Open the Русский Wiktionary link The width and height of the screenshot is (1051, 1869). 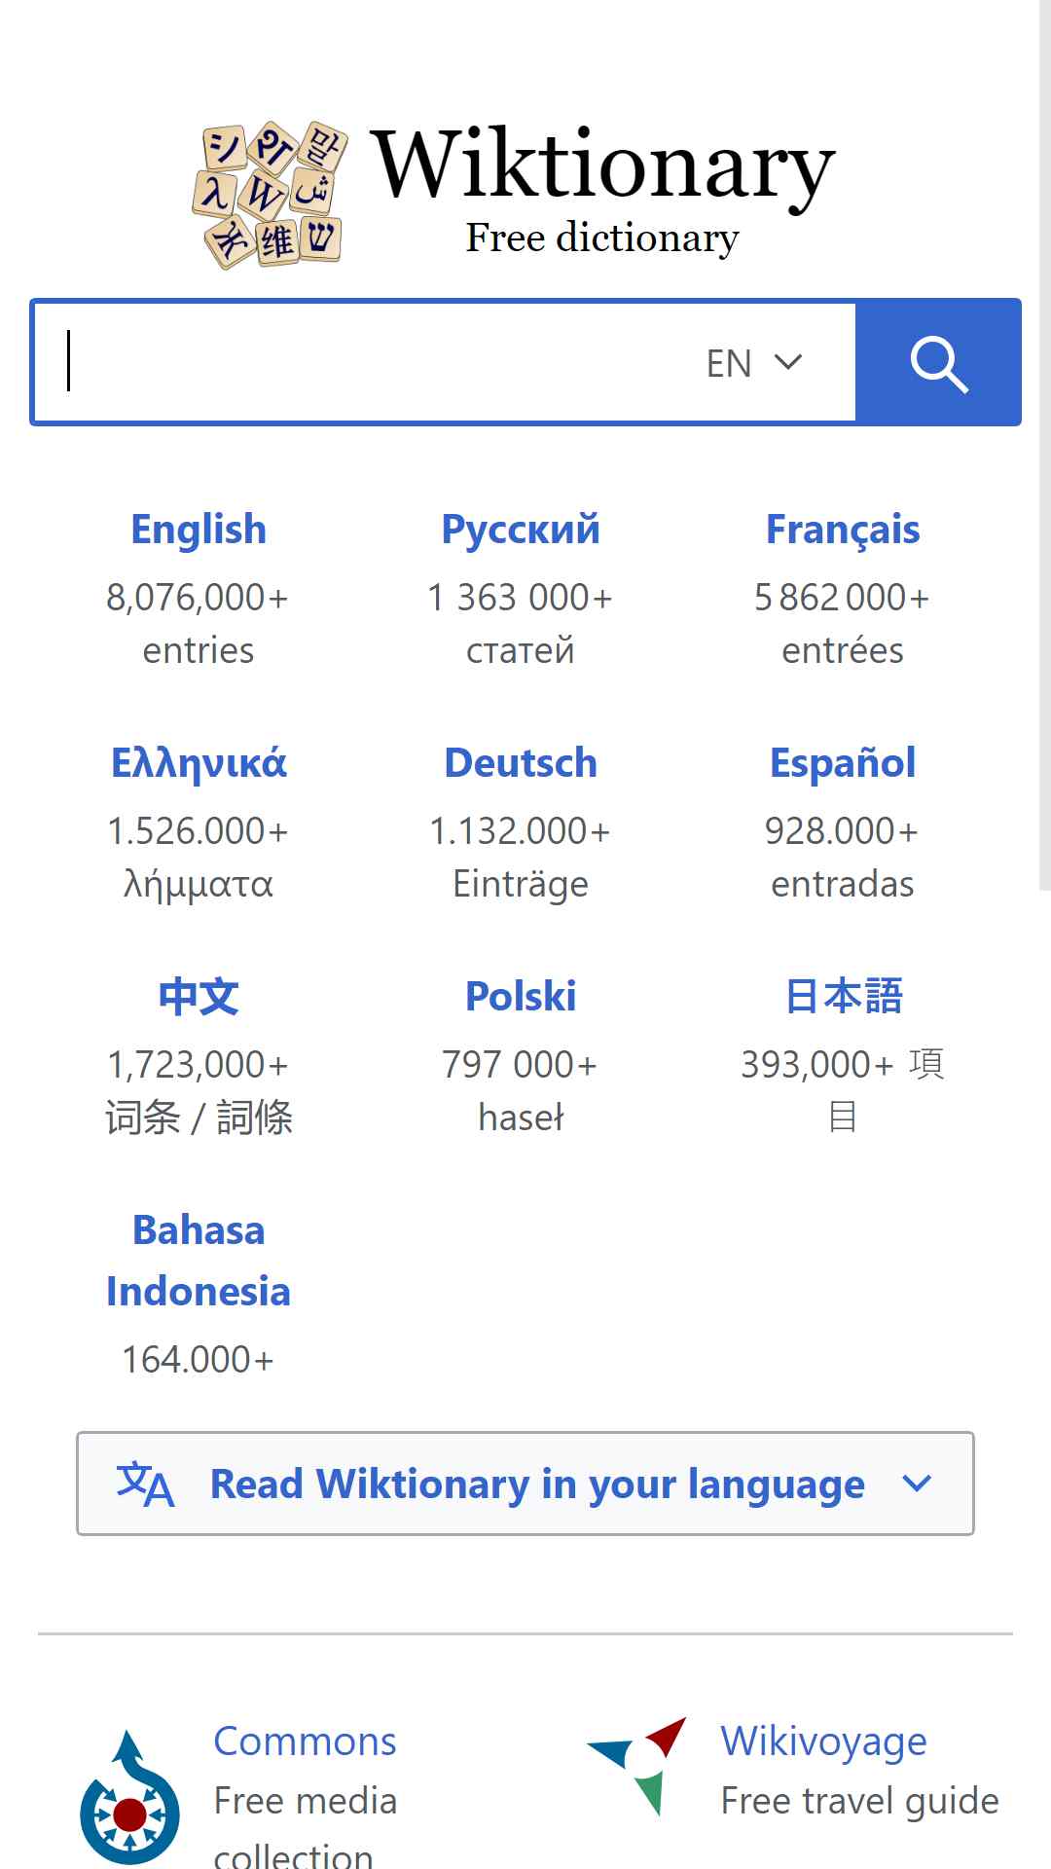pyautogui.click(x=521, y=530)
